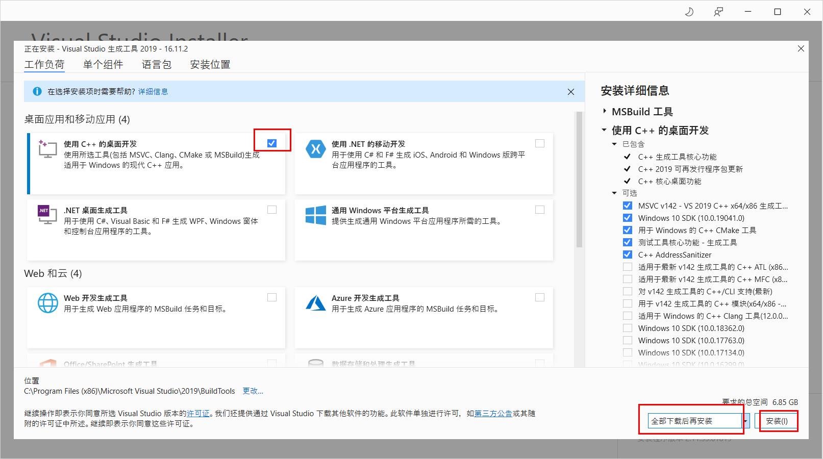This screenshot has height=459, width=823.
Task: Collapse the 使用 C++ 的桌面开发 details section
Action: (605, 130)
